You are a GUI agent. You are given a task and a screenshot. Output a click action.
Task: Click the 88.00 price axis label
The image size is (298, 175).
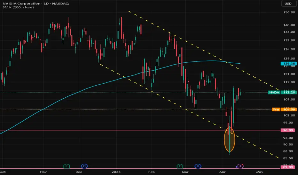coord(288,151)
